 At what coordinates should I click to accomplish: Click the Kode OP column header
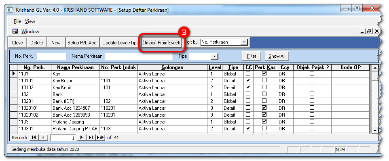click(x=351, y=67)
